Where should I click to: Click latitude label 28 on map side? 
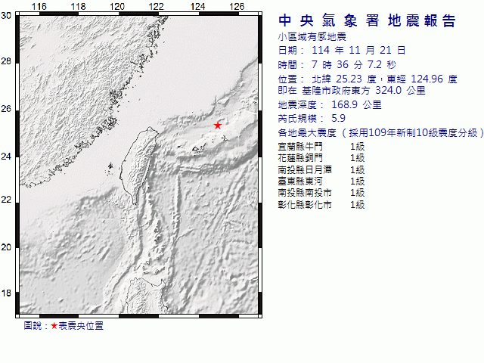6,61
